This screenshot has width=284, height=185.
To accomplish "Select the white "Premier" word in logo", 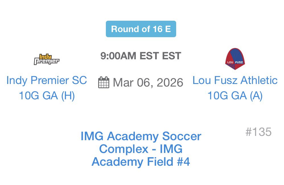I will point(47,62).
